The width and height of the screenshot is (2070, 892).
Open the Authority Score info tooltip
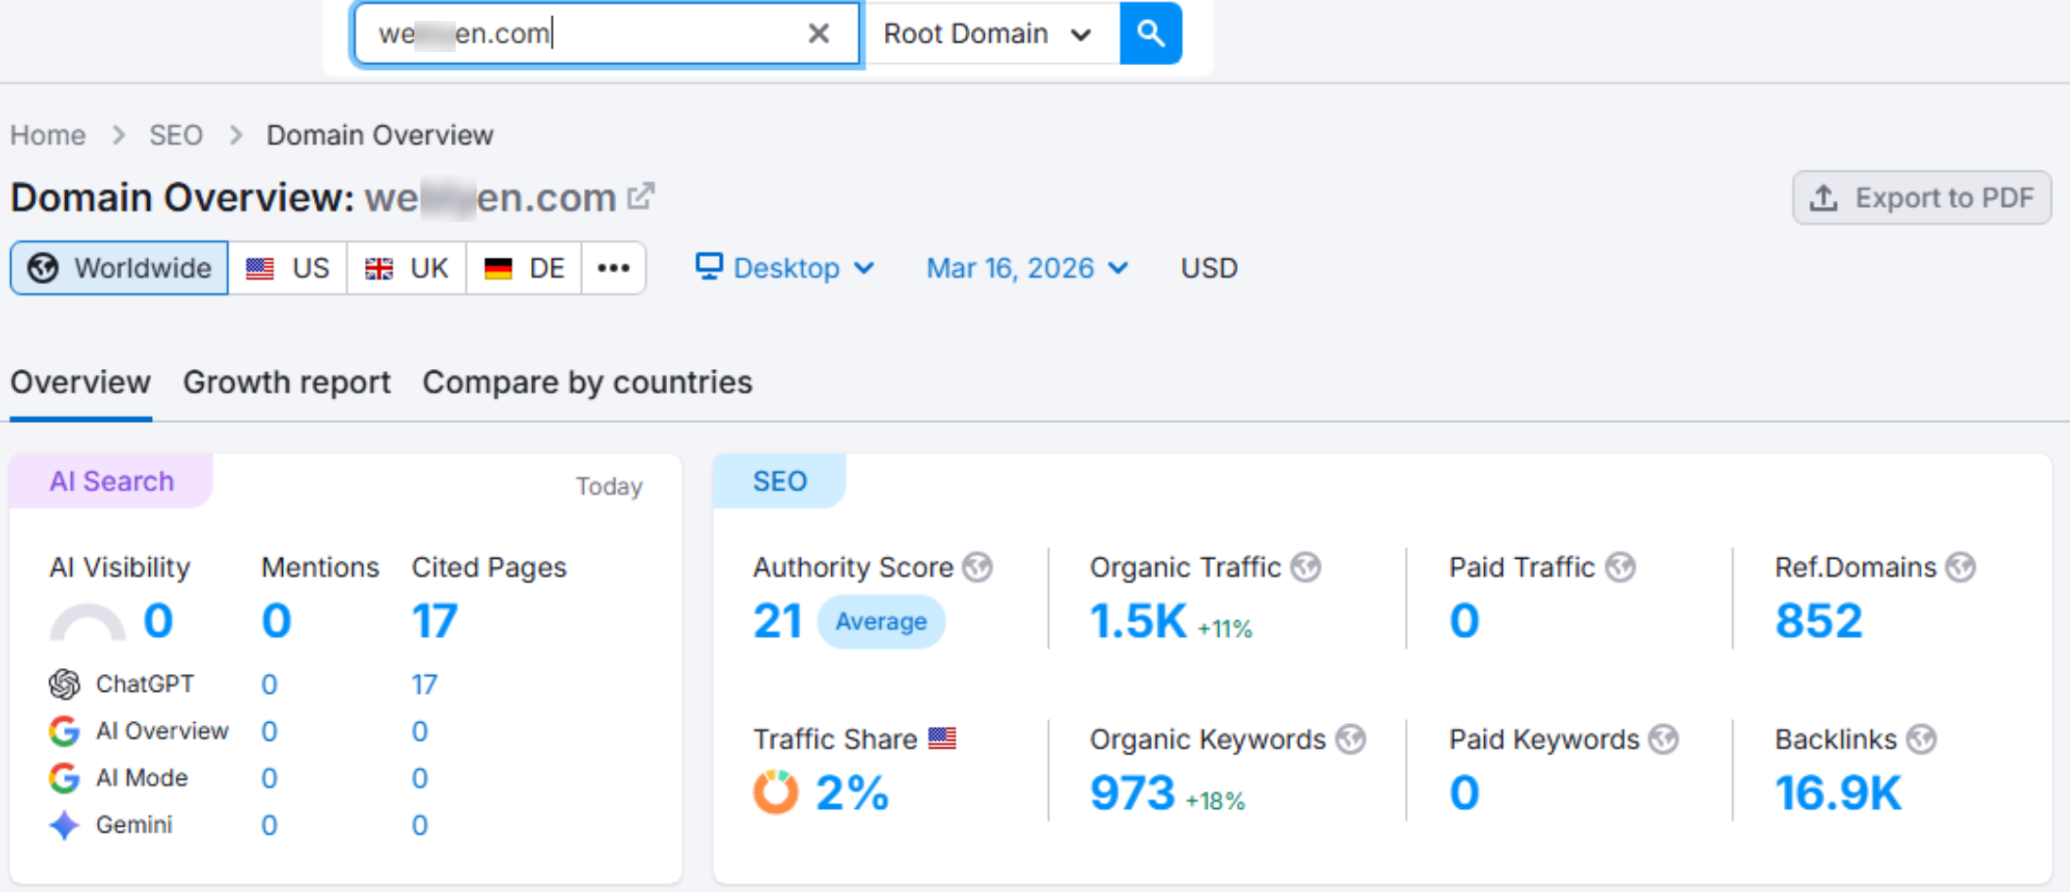978,566
